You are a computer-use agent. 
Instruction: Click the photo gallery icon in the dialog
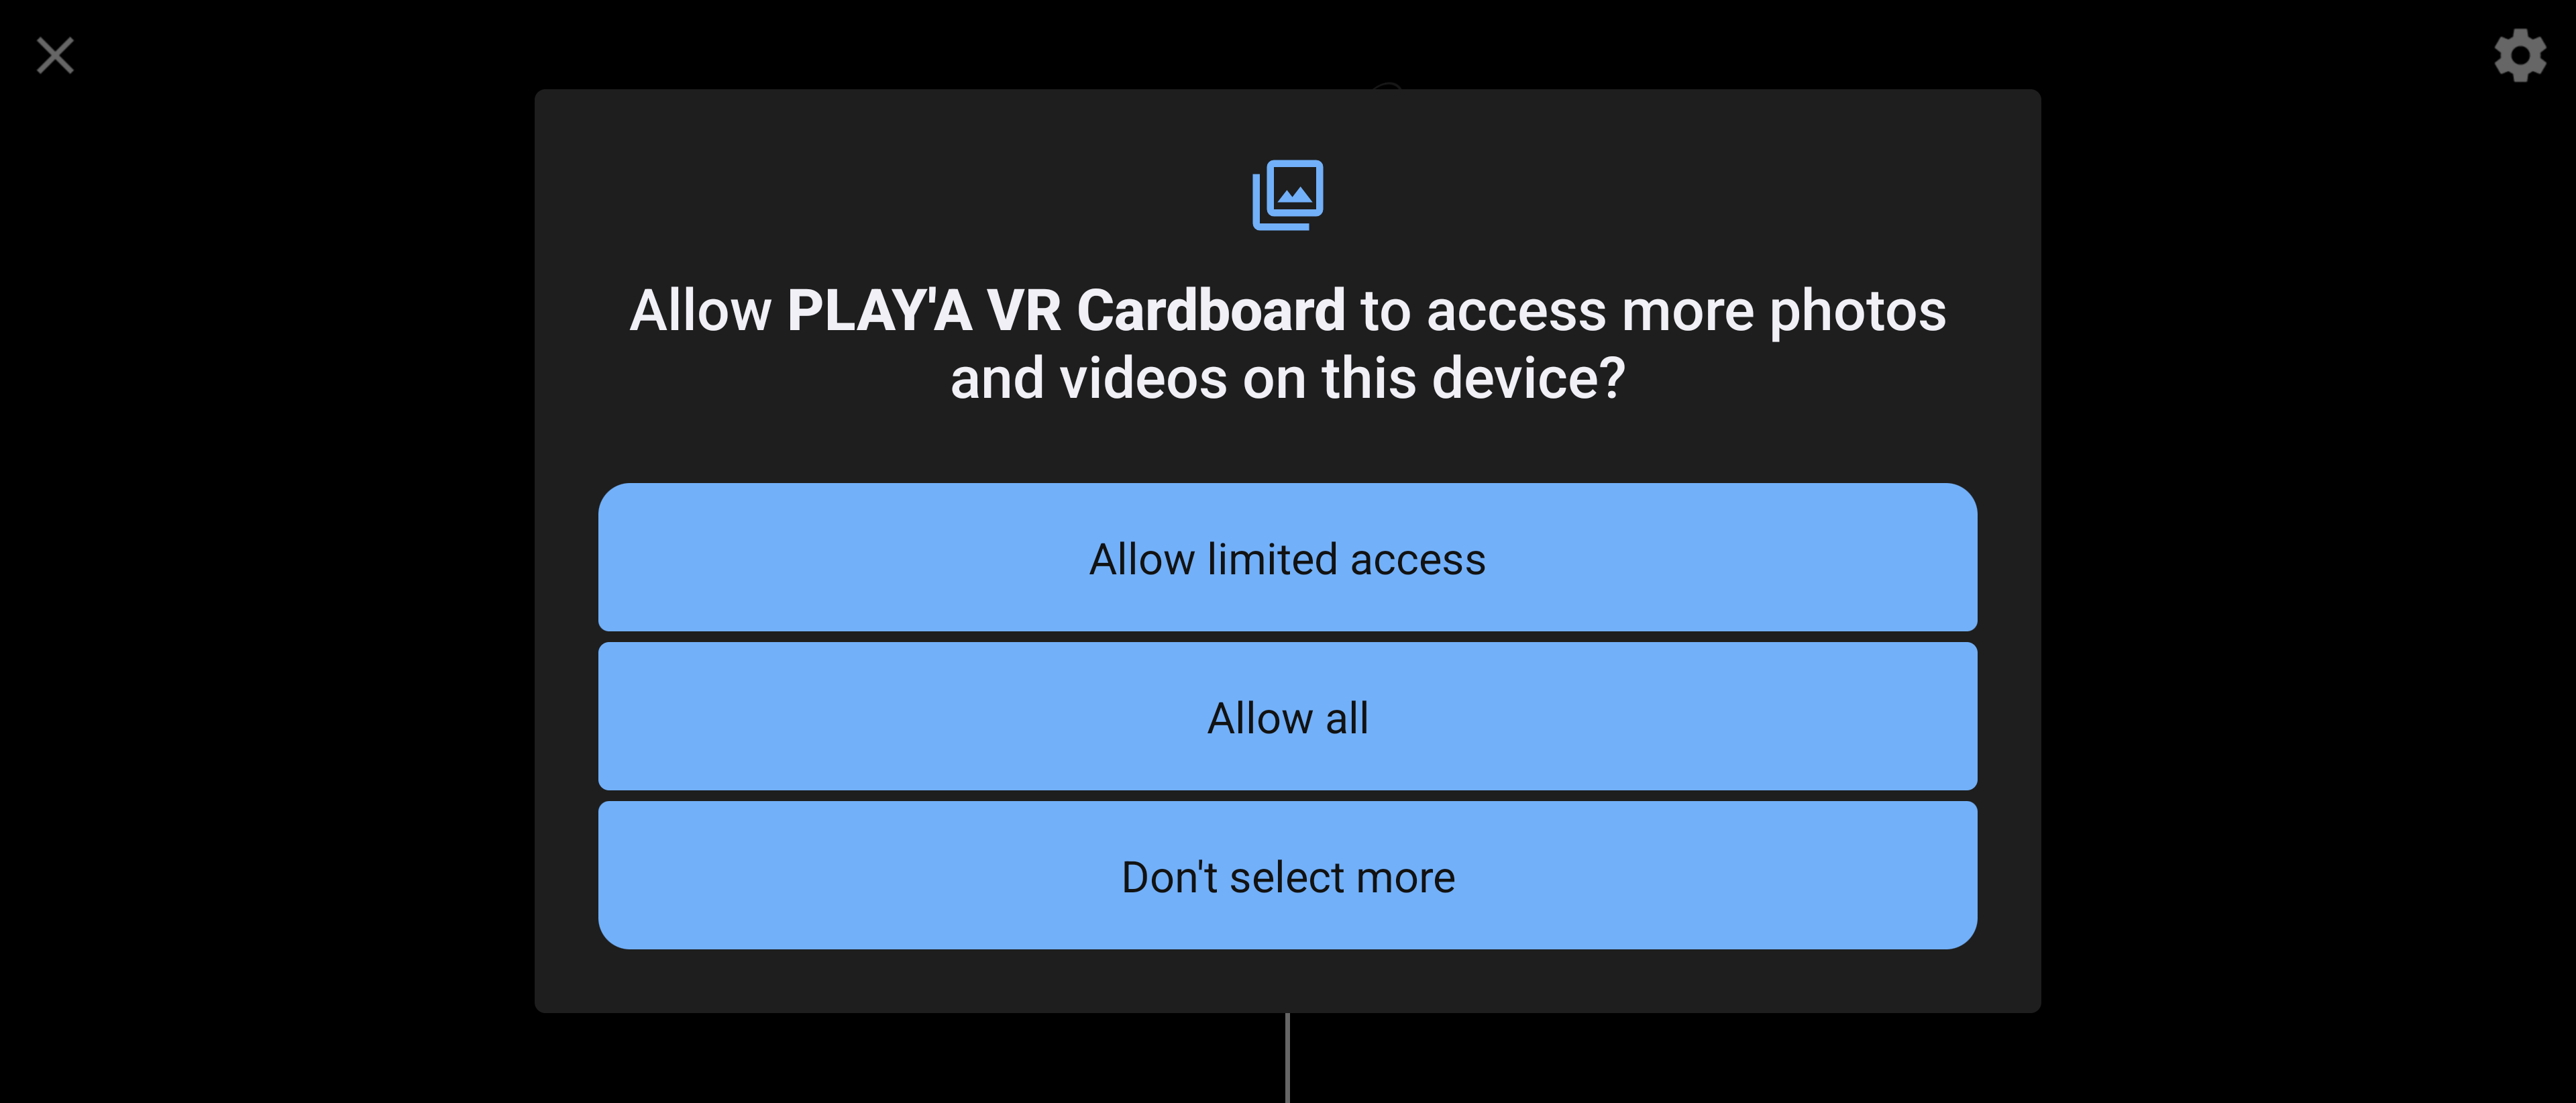coord(1288,195)
